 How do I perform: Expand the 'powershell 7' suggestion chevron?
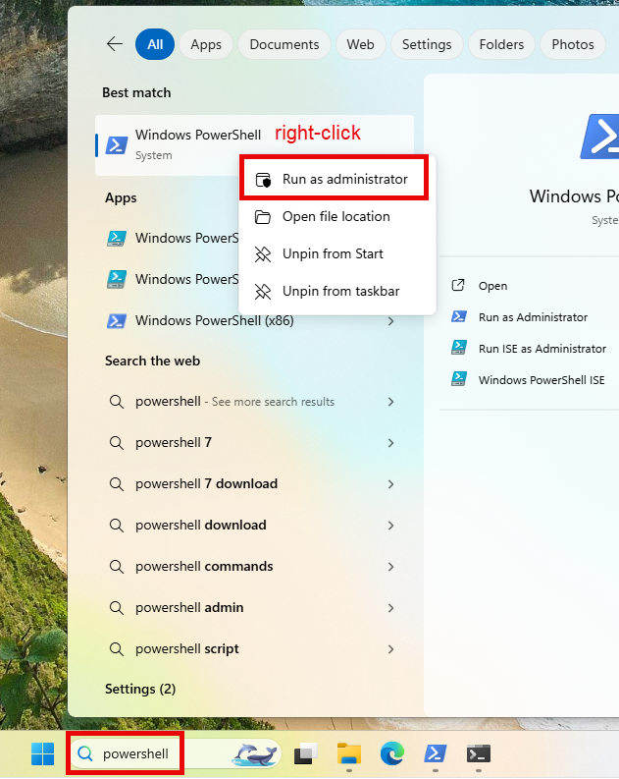click(x=391, y=443)
